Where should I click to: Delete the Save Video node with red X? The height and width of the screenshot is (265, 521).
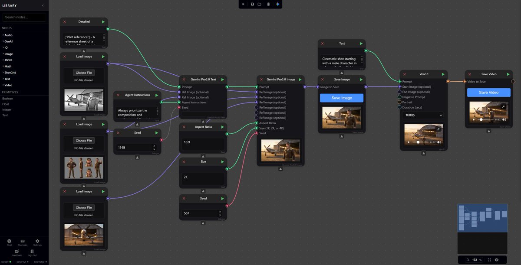pyautogui.click(x=469, y=74)
